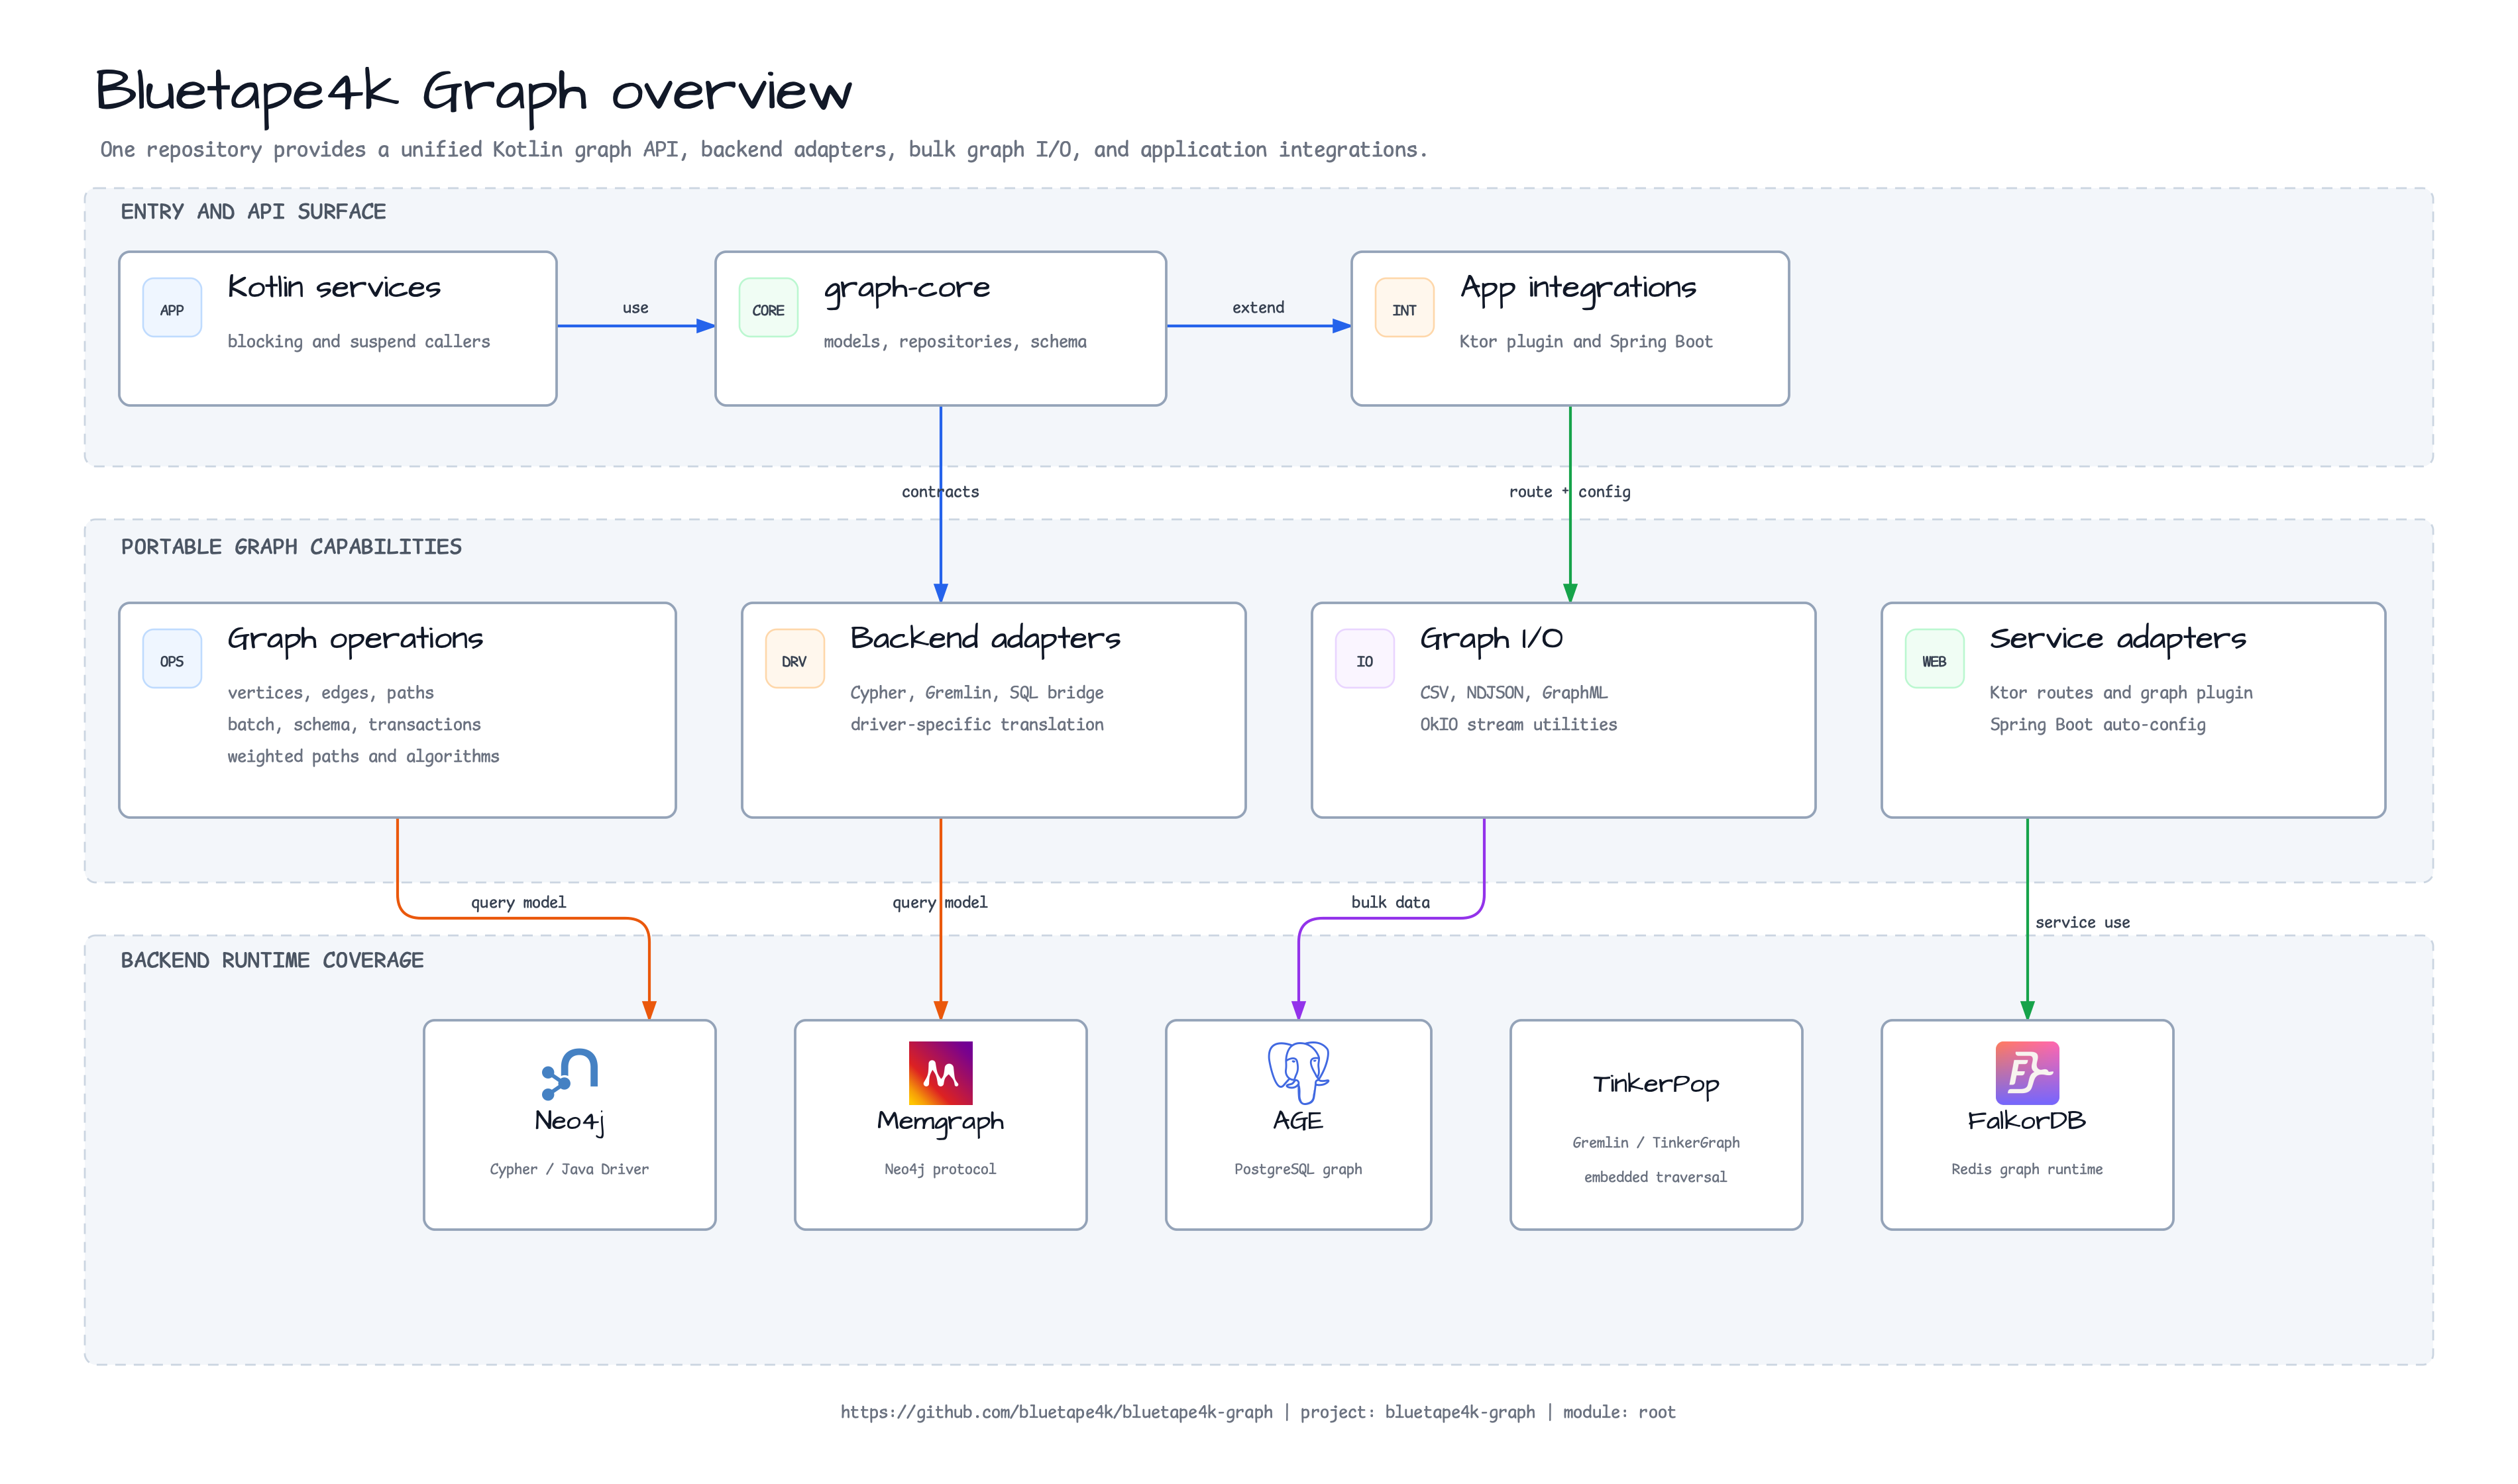Click the Bluetape4k Graph overview title
Screen dimensions: 2518x1484
click(x=473, y=92)
